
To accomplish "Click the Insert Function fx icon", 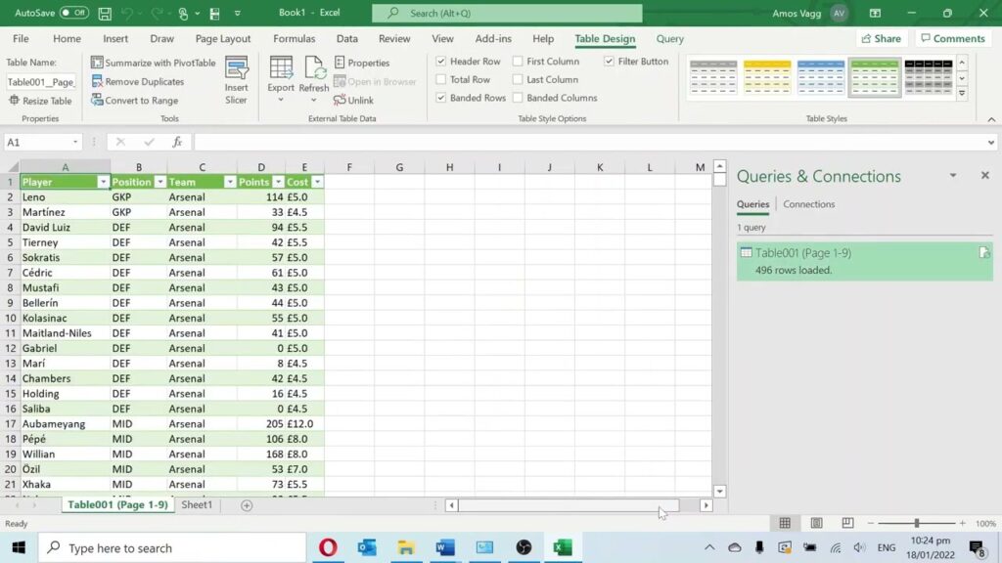I will pyautogui.click(x=177, y=143).
